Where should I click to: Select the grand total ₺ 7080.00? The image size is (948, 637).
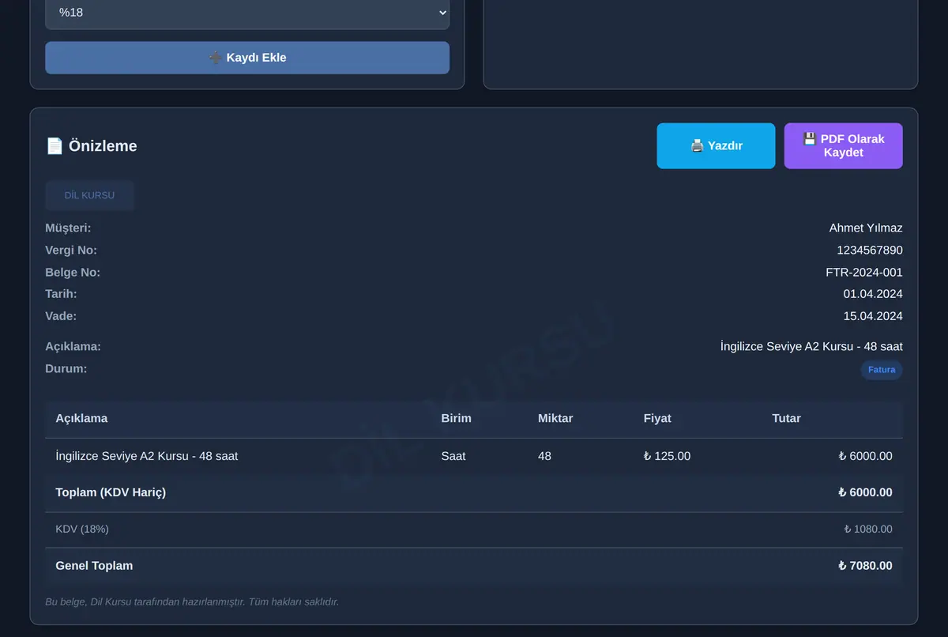point(865,566)
